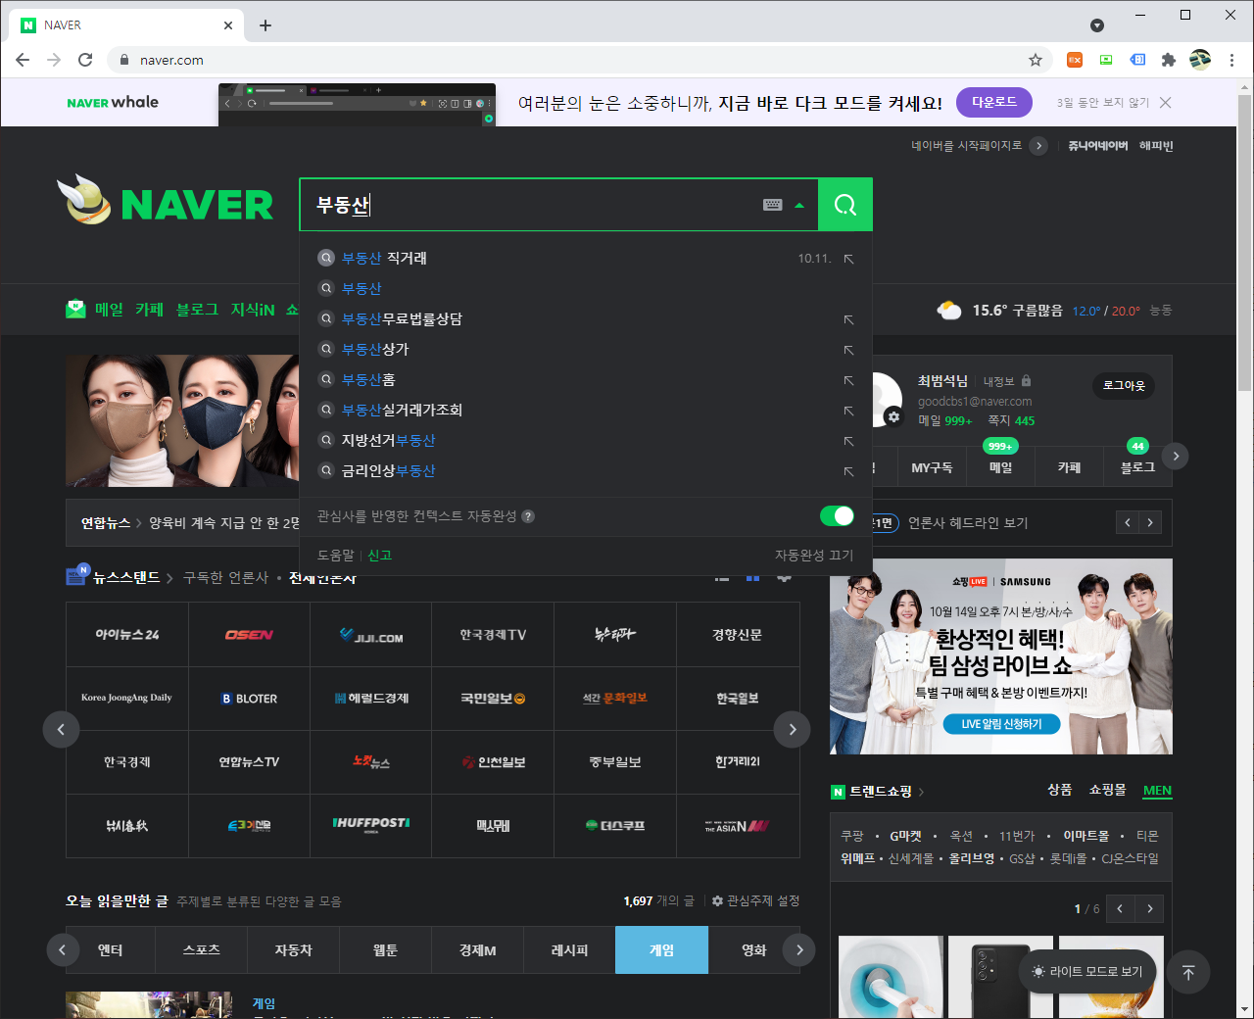This screenshot has height=1019, width=1254.
Task: Toggle context-aware autocomplete switch
Action: point(837,515)
